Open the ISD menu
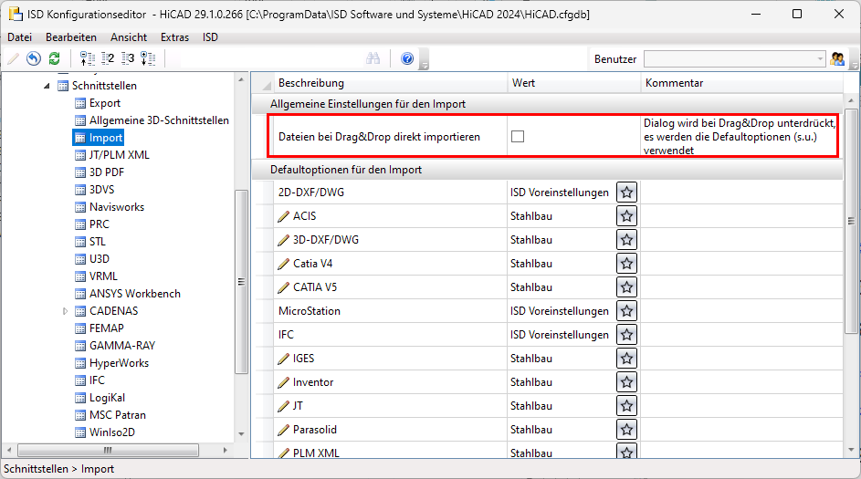 tap(210, 37)
